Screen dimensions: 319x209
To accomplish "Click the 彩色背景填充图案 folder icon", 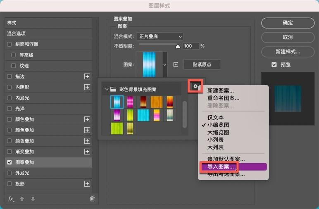I will [113, 89].
